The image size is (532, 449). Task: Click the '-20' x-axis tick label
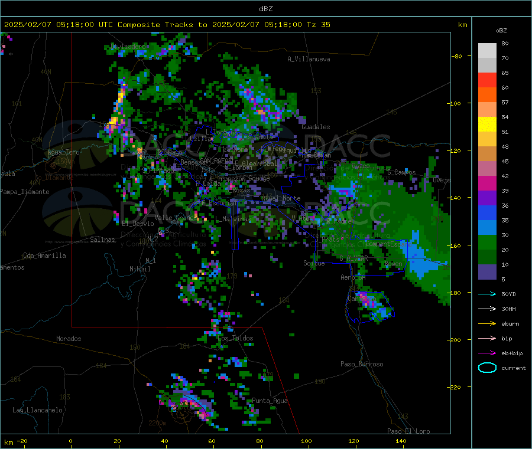(22, 441)
